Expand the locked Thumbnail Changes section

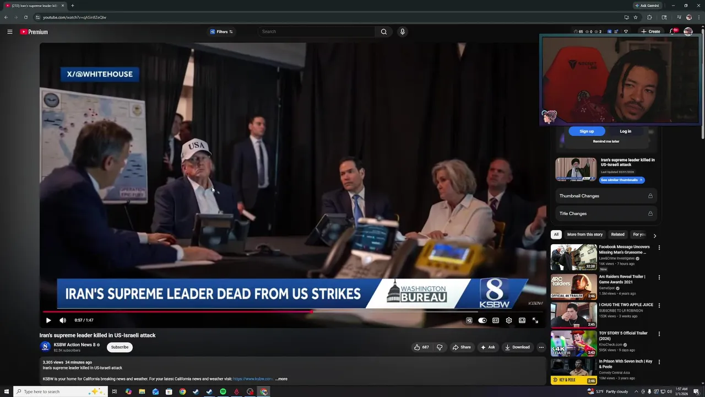[606, 196]
